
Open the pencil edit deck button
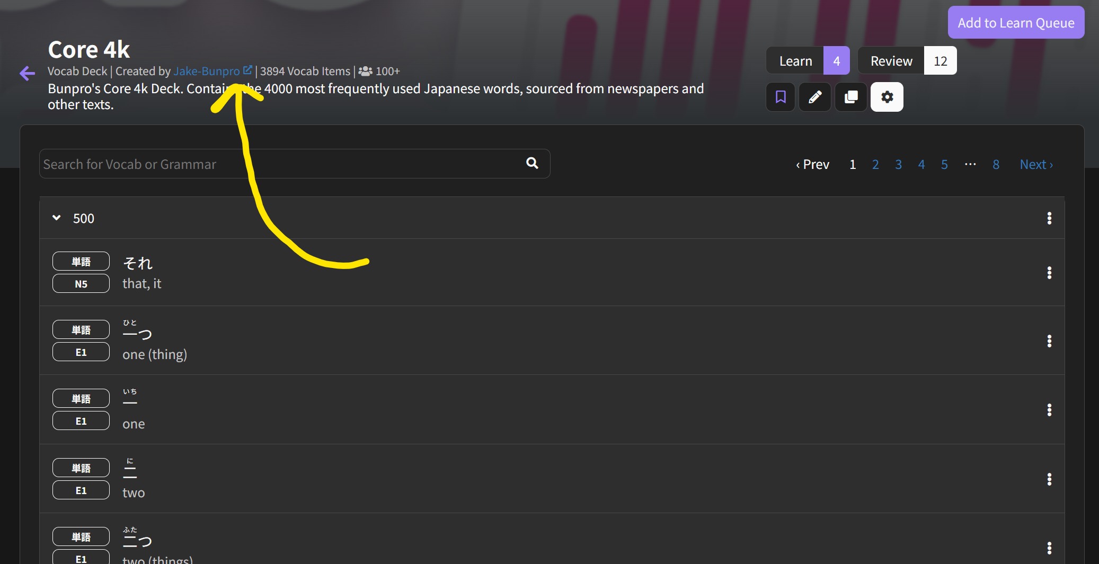[x=815, y=97]
